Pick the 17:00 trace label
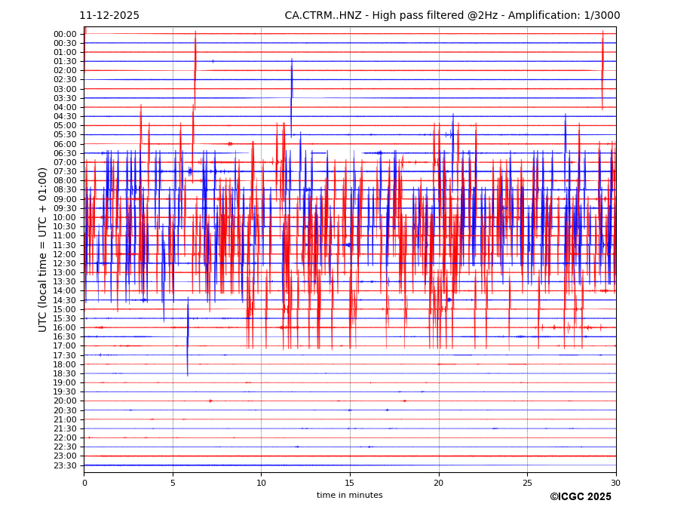 coord(65,346)
